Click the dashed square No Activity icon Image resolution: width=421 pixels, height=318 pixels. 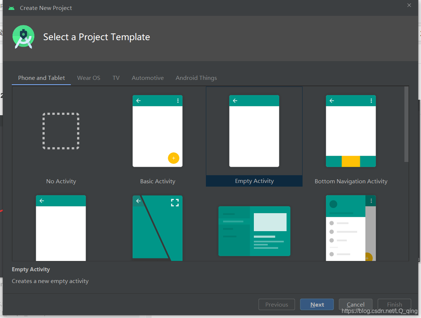(61, 131)
